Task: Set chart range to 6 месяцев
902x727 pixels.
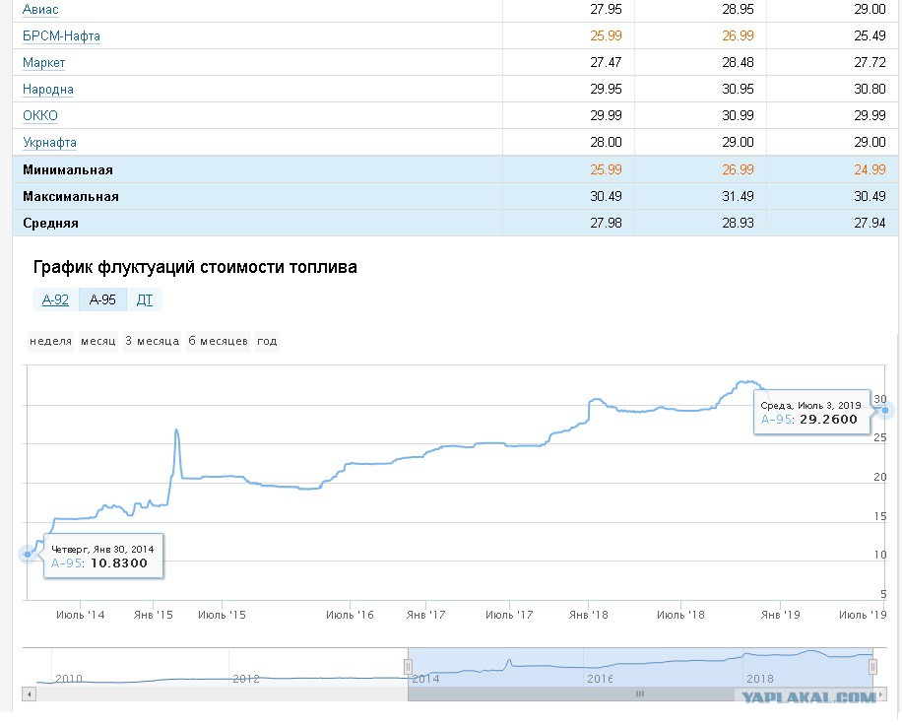Action: (218, 341)
